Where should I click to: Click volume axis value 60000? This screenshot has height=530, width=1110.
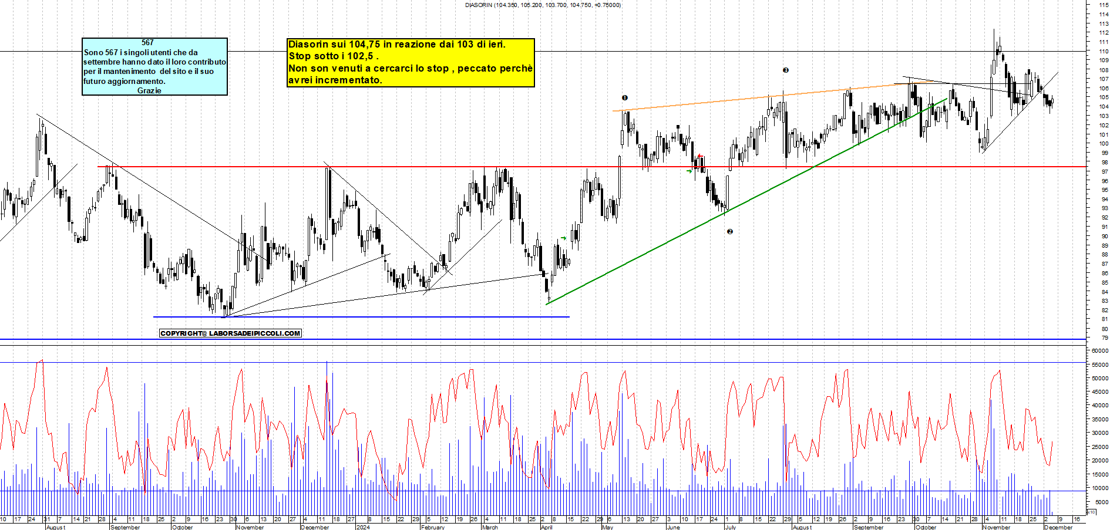1100,350
